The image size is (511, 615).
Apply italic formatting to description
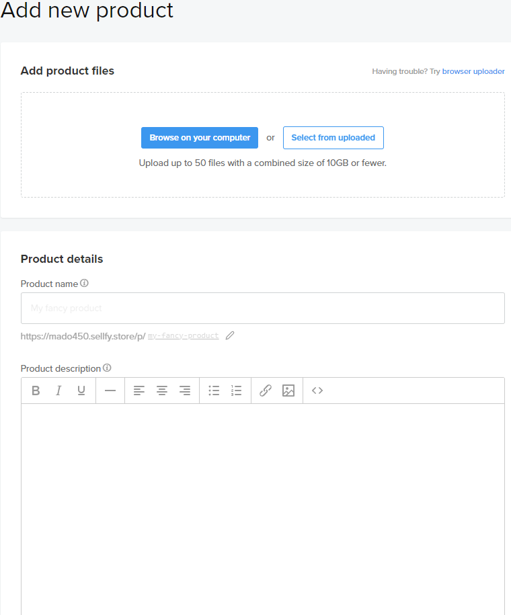pos(58,391)
